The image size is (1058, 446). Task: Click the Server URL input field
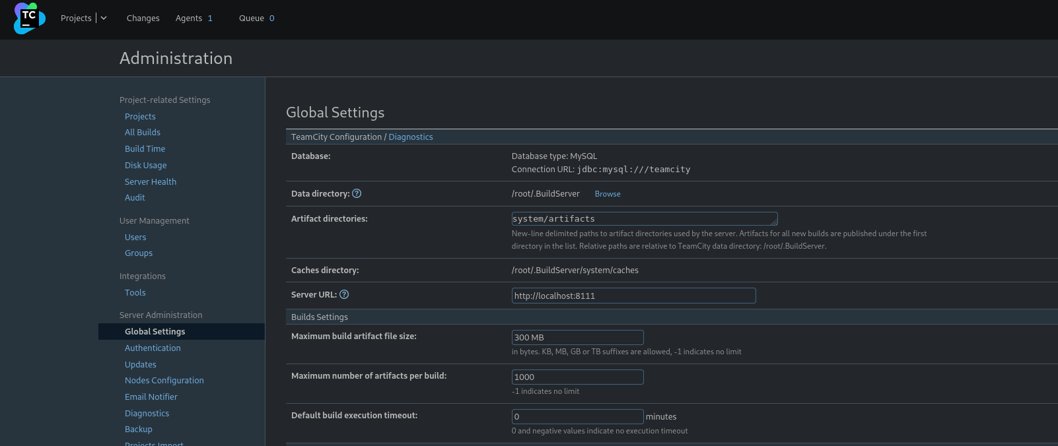pos(634,296)
